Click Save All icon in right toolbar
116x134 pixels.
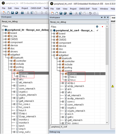coord(65,13)
